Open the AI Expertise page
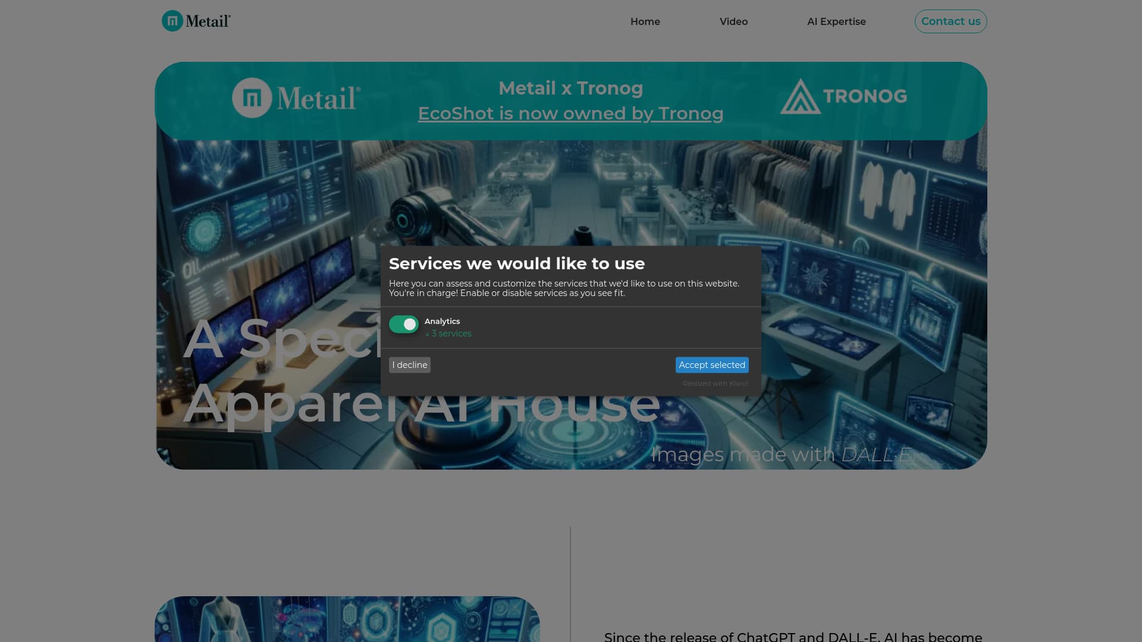1142x642 pixels. [836, 21]
